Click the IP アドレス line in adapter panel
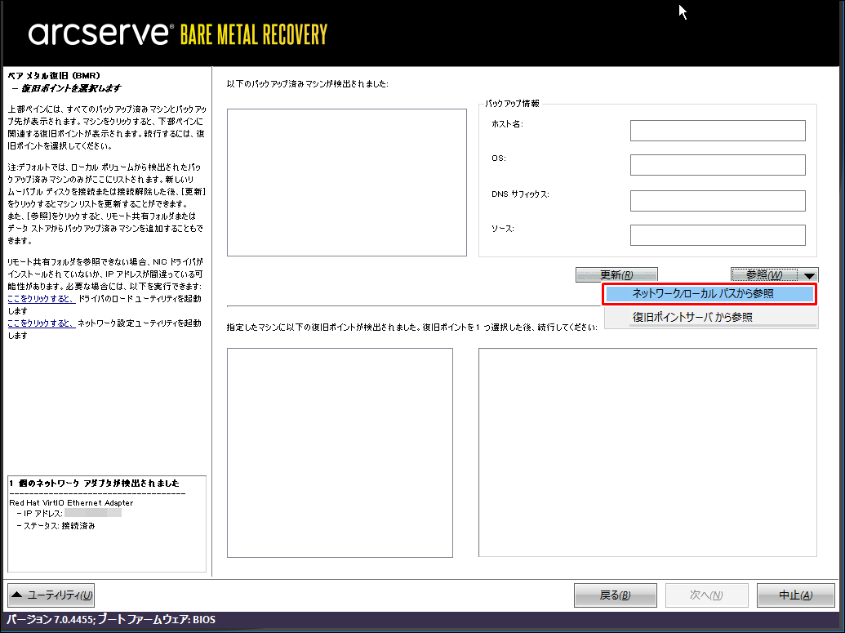845x633 pixels. (69, 513)
